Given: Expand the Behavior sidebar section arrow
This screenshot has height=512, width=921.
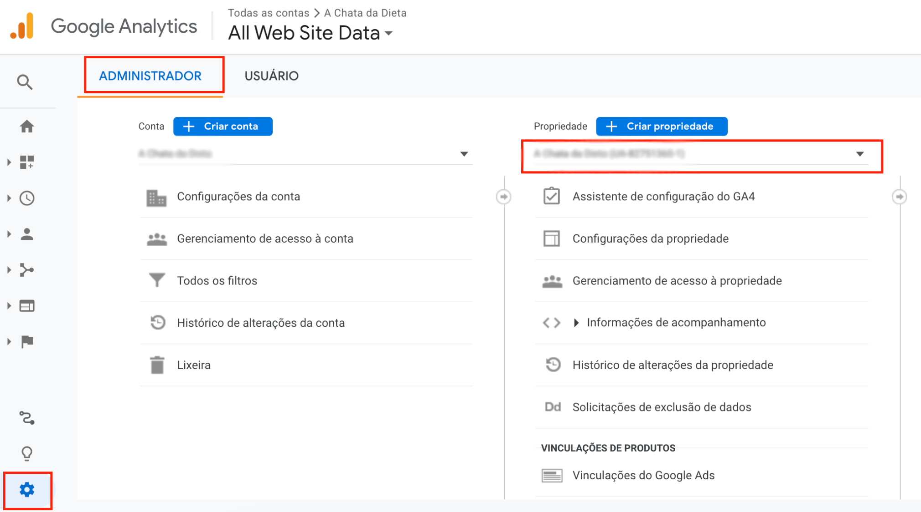Looking at the screenshot, I should [9, 306].
